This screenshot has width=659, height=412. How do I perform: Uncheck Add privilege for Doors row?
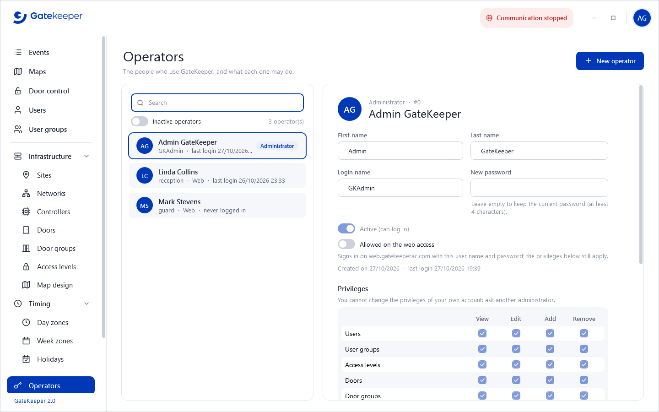(x=550, y=380)
